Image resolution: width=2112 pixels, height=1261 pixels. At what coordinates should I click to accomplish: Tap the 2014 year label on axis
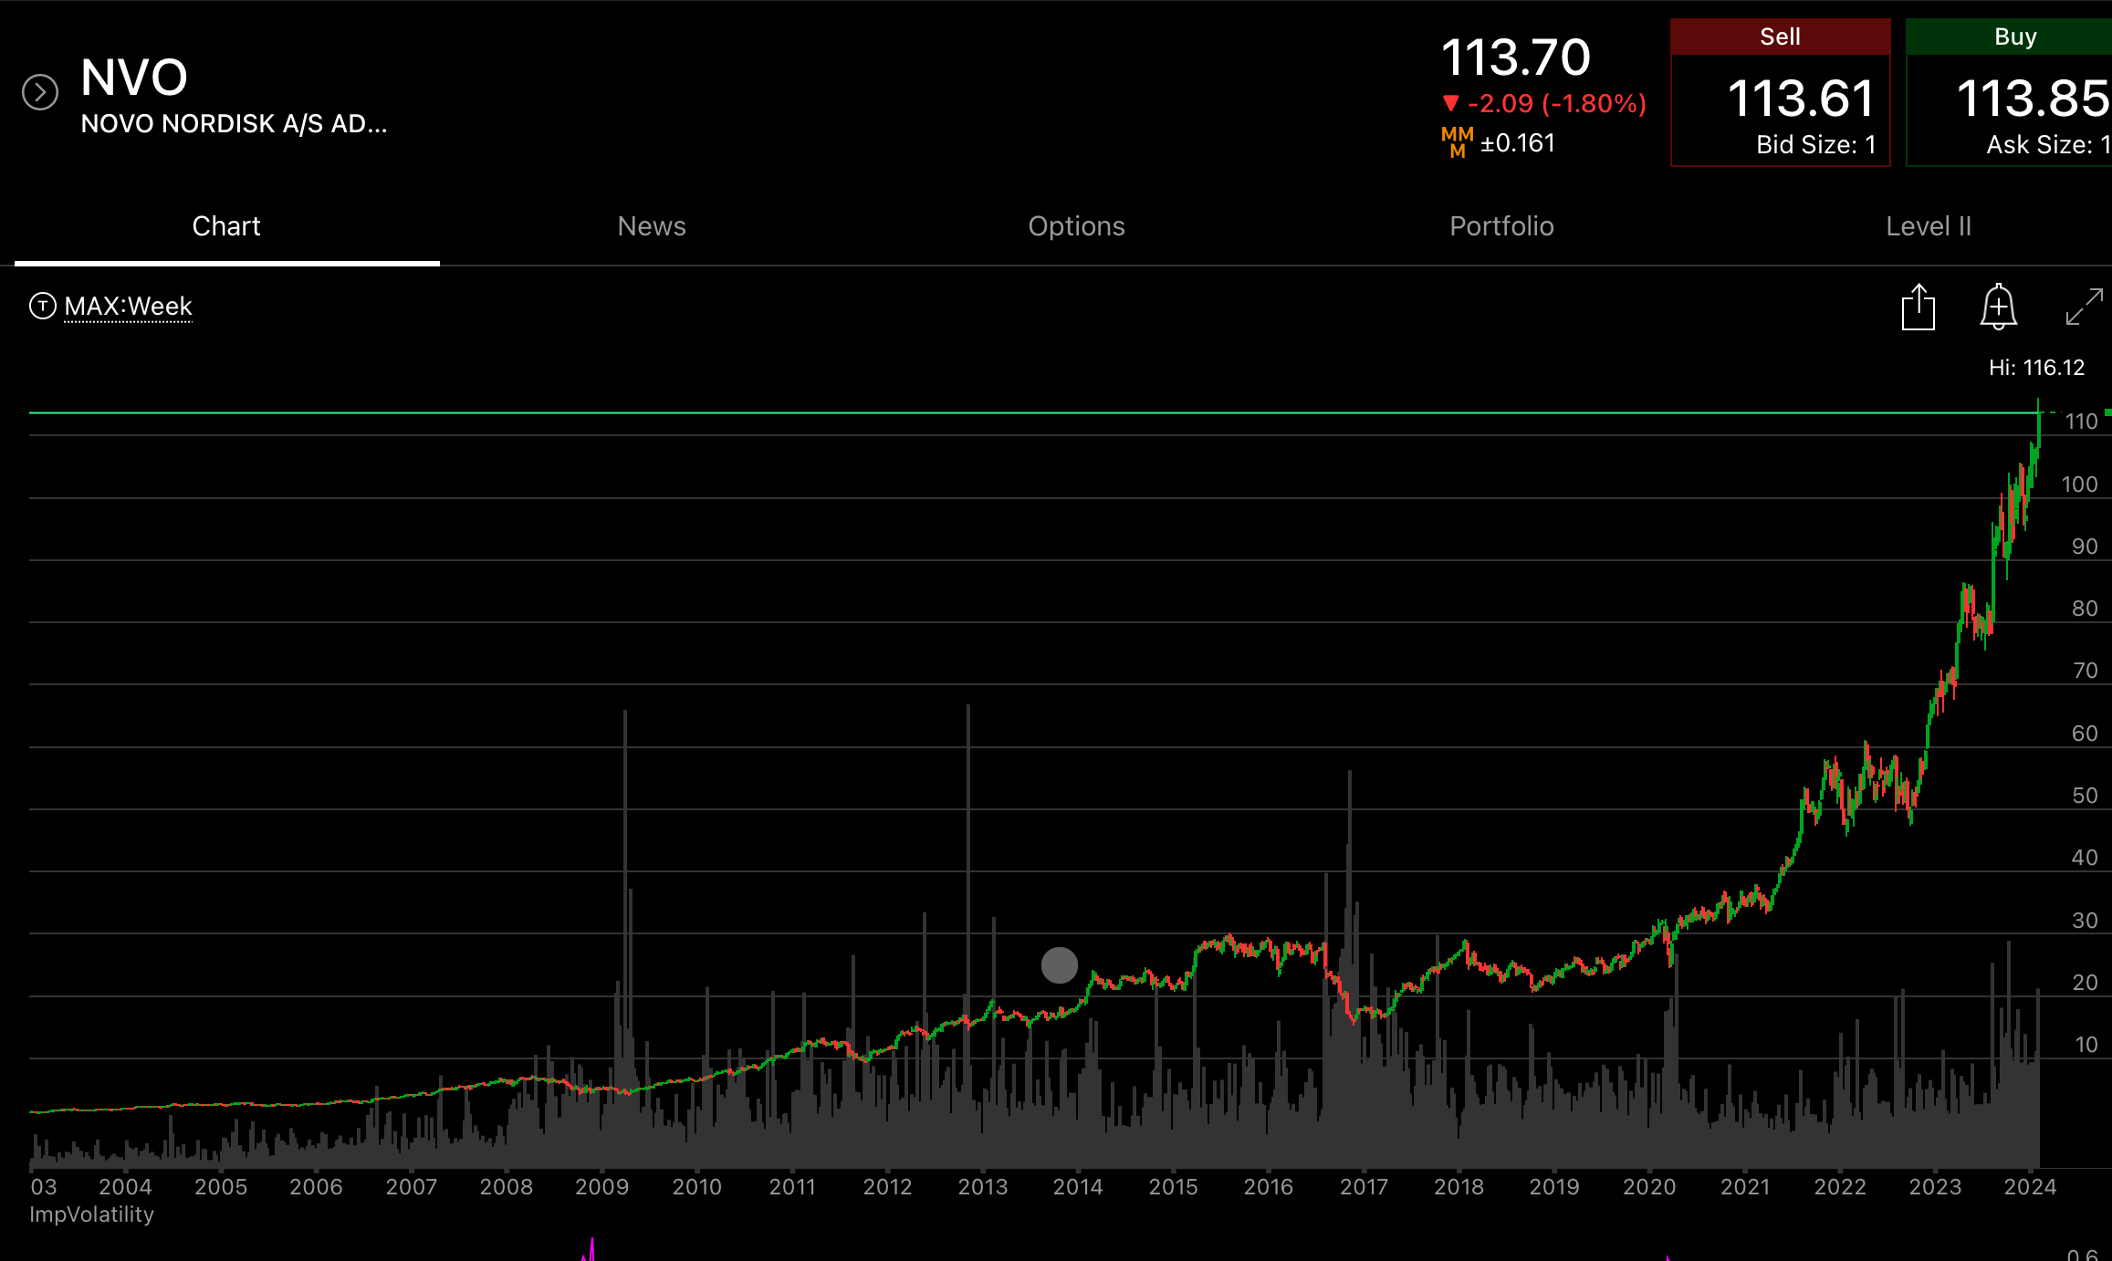point(1078,1187)
